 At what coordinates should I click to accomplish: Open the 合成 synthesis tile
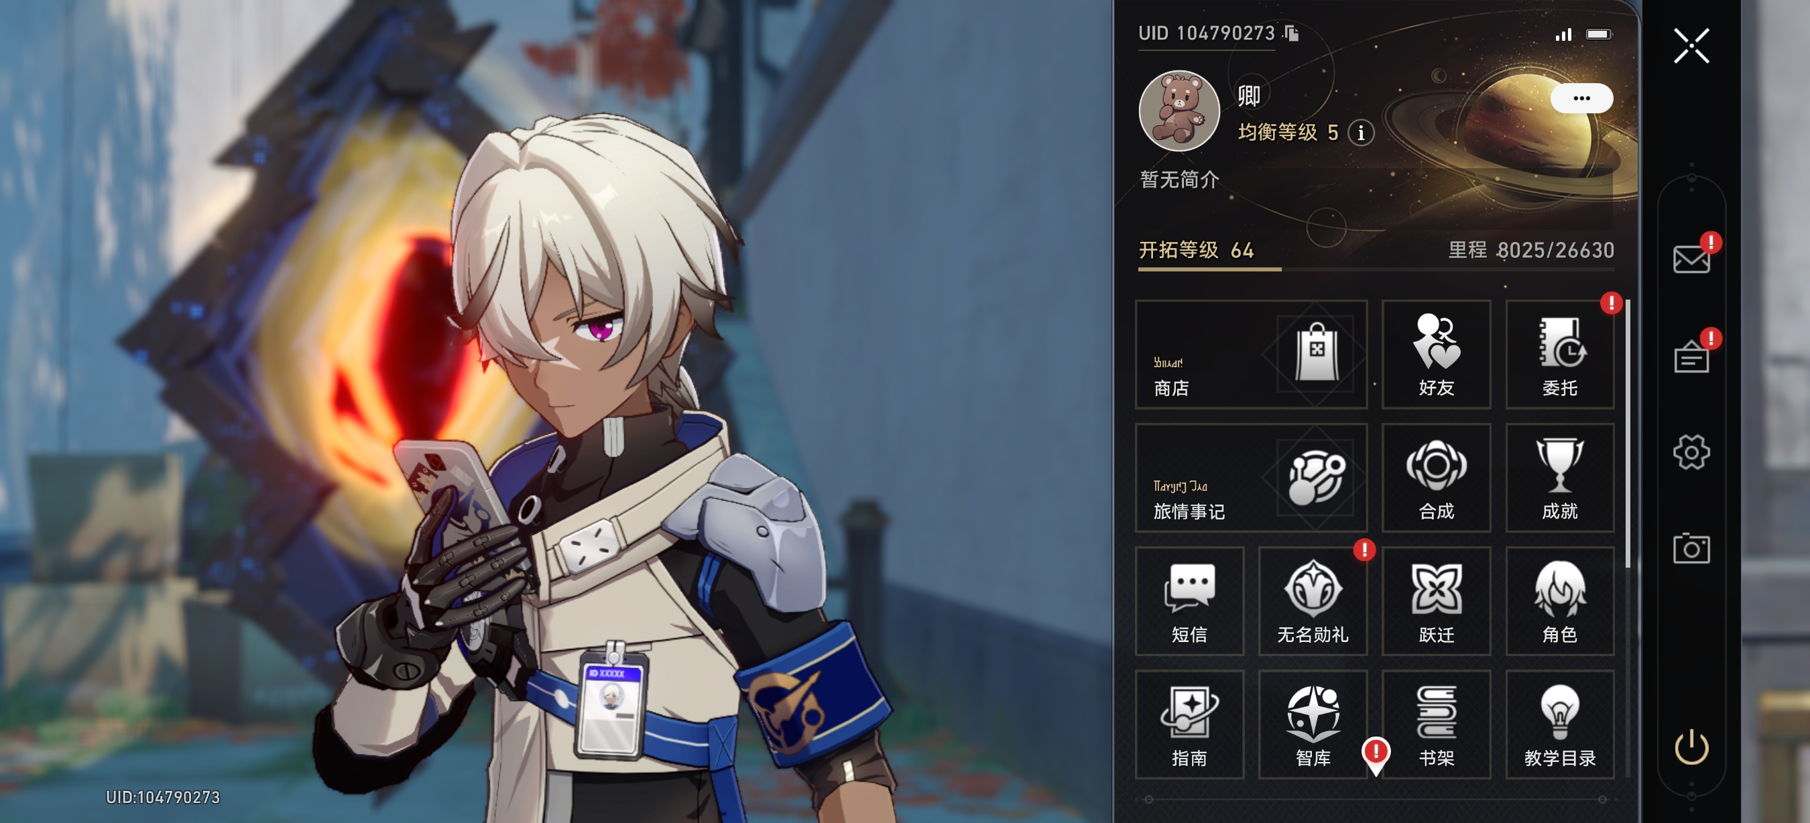click(x=1436, y=477)
